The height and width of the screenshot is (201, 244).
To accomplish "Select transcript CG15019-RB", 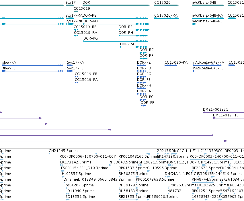I will click(x=85, y=27).
